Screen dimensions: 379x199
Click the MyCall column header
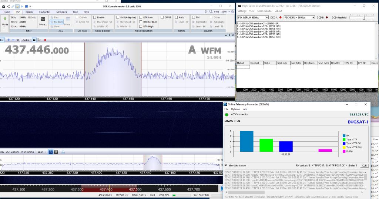(x=243, y=63)
